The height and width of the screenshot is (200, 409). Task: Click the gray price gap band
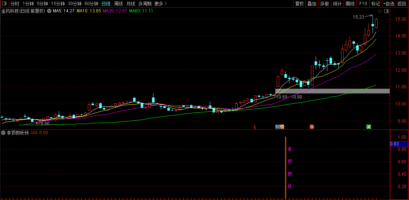332,91
